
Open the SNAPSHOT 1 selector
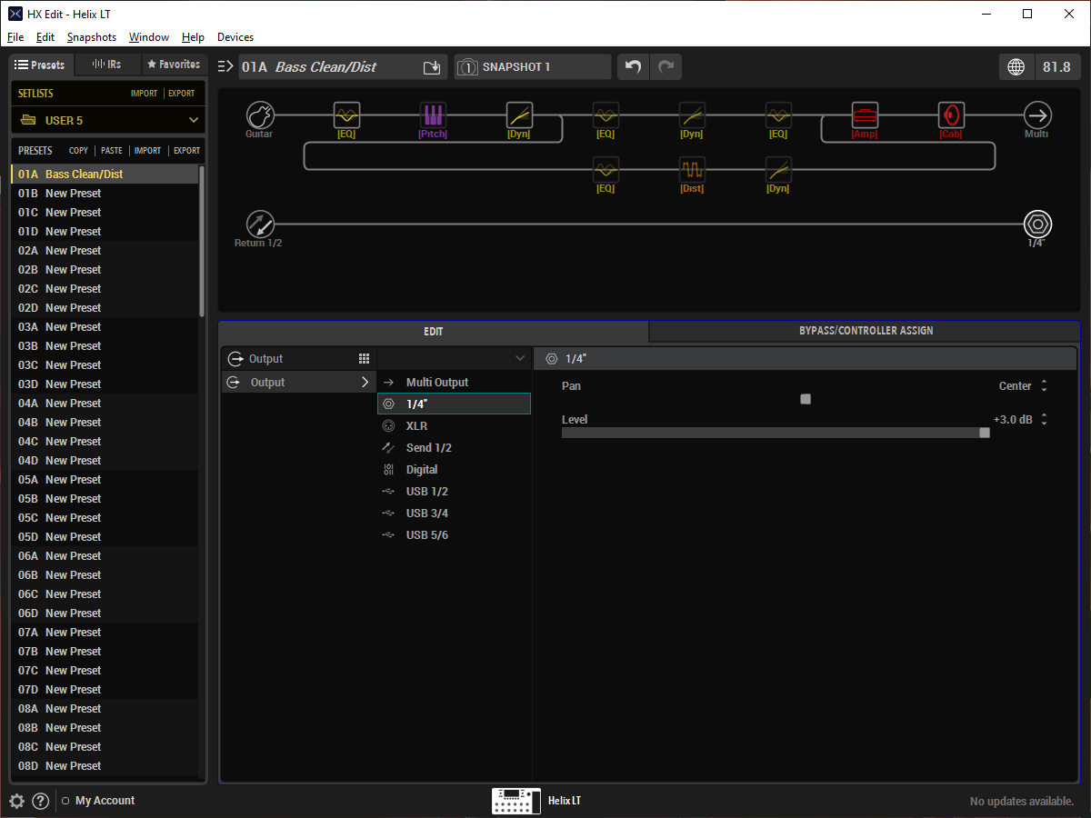[533, 67]
